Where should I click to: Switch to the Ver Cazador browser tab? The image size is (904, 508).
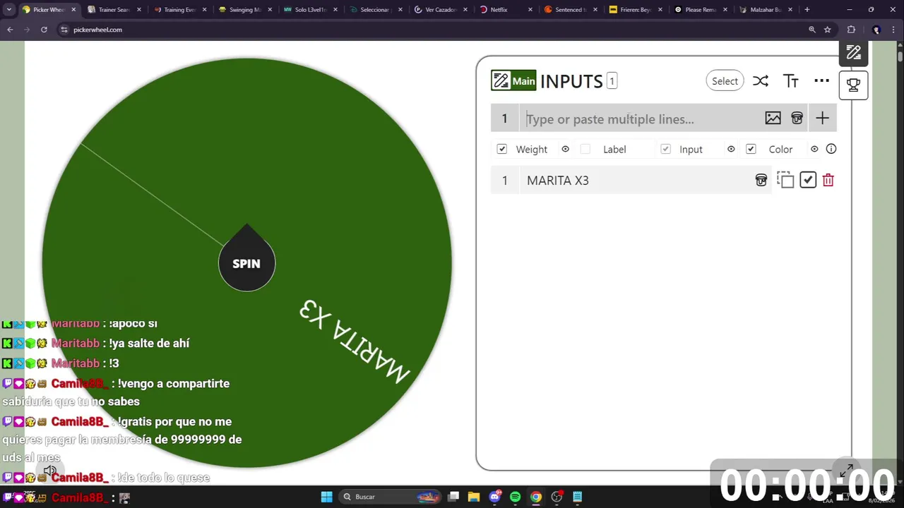point(439,10)
